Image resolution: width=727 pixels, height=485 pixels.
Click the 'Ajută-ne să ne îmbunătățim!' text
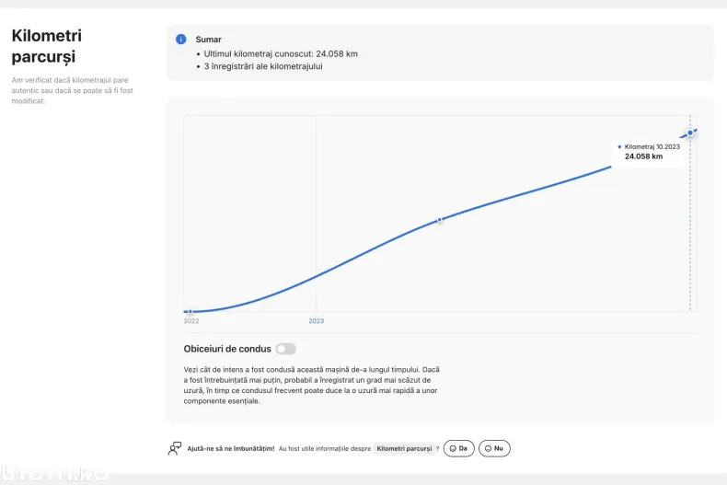pyautogui.click(x=230, y=448)
